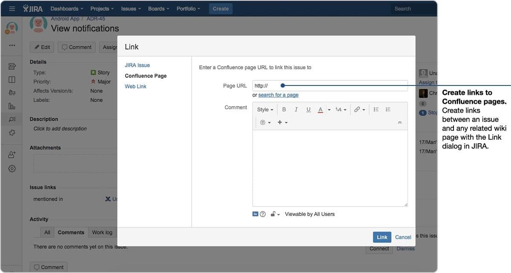Insert a numbered list in the comment
Image resolution: width=511 pixels, height=273 pixels.
tap(388, 110)
